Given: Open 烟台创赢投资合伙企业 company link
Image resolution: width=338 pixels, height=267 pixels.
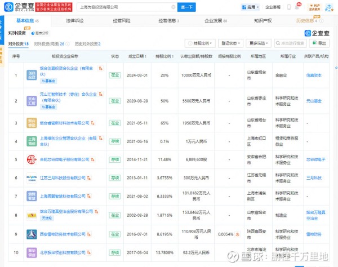Looking at the screenshot, I should tap(66, 72).
